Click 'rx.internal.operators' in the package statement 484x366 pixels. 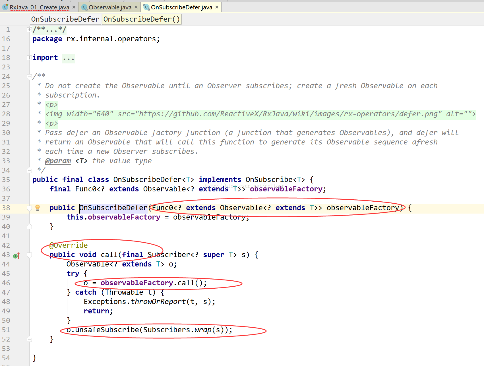[x=111, y=39]
